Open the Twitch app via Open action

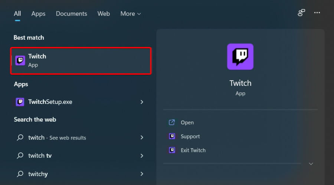187,122
